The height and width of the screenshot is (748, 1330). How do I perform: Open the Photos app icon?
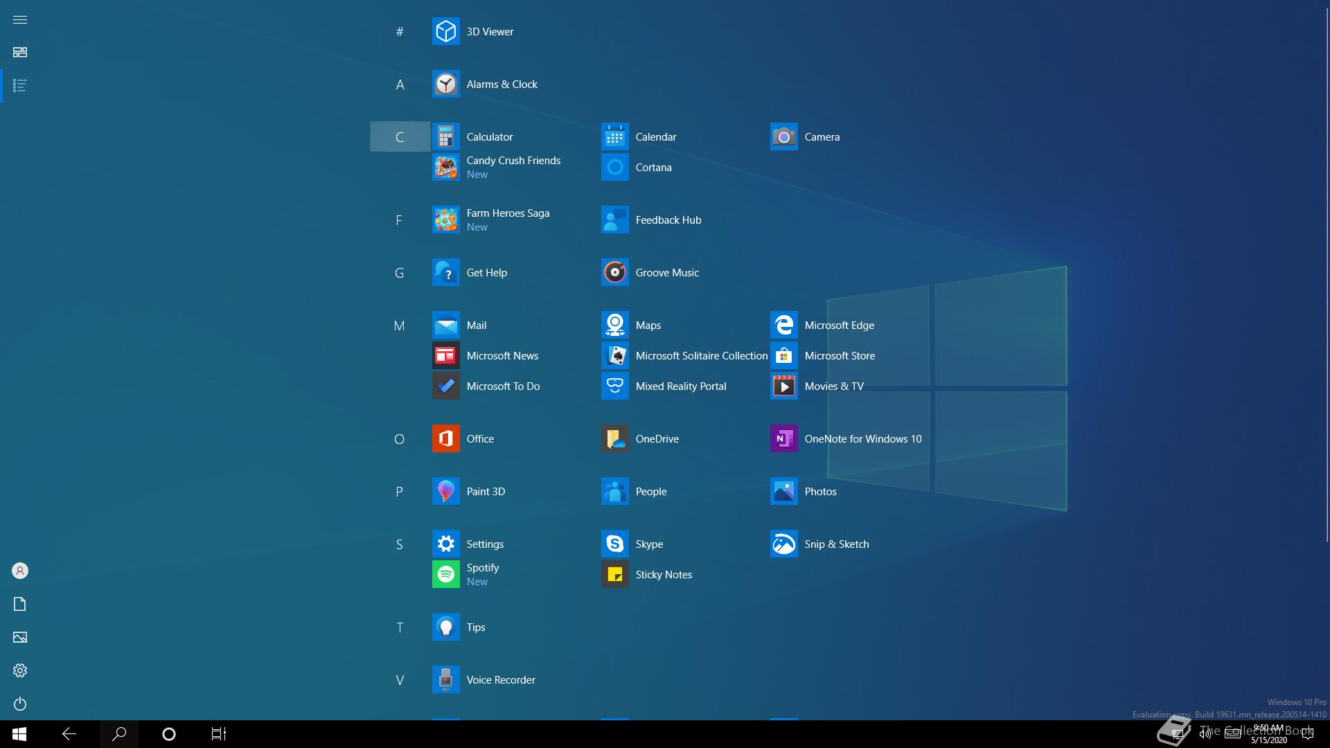tap(783, 491)
